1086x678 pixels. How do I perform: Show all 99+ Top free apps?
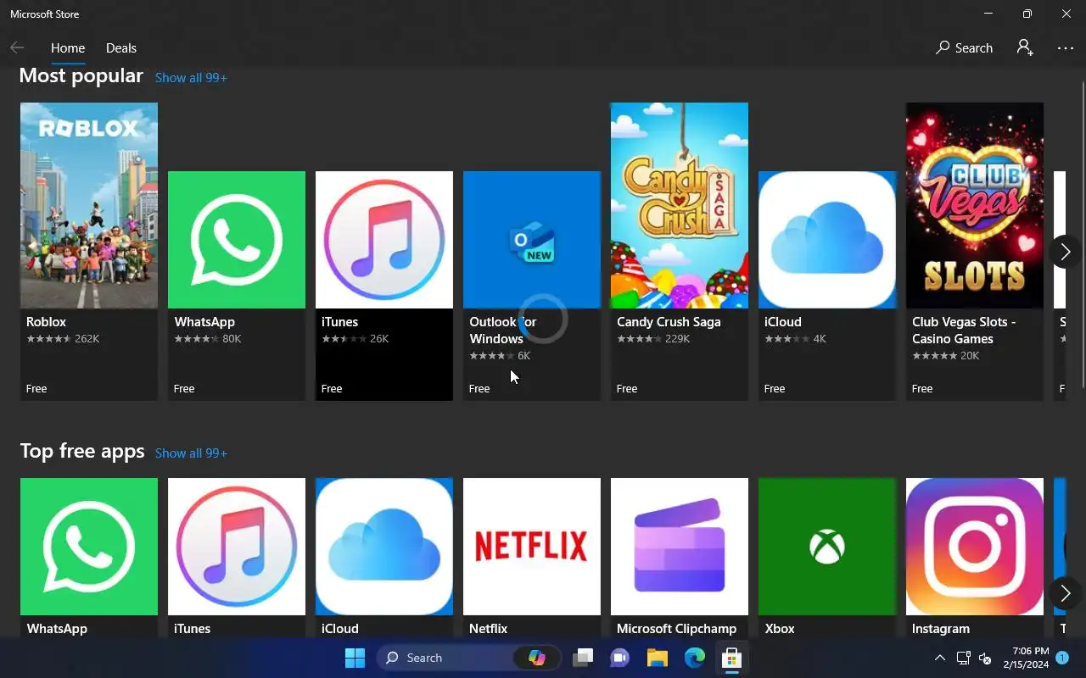[191, 453]
